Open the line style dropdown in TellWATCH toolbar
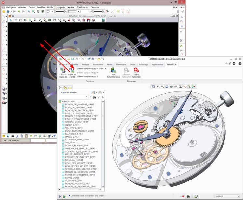The height and width of the screenshot is (200, 243). tap(66, 11)
